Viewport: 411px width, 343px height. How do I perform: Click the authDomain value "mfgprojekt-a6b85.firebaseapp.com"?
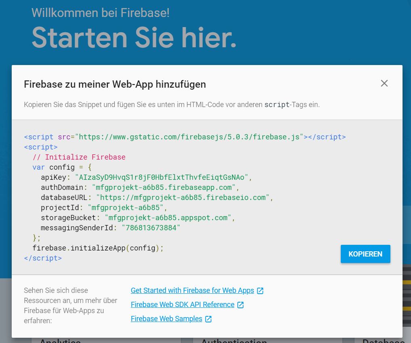pyautogui.click(x=164, y=187)
